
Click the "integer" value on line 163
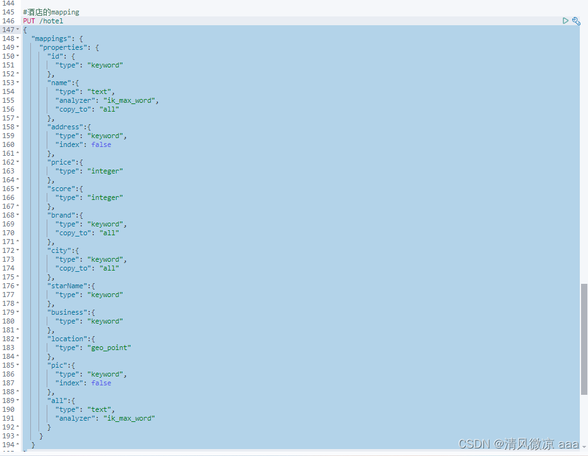(x=105, y=171)
